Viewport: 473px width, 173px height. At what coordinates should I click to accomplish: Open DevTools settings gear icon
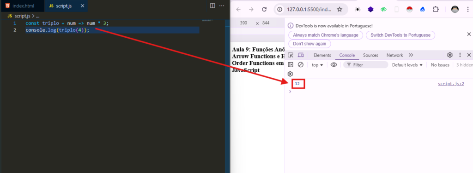(x=450, y=55)
